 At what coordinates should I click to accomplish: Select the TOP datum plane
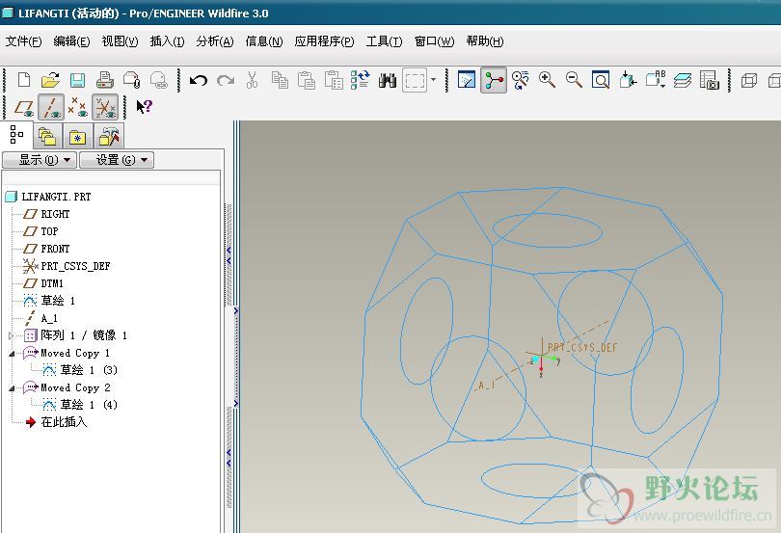49,231
